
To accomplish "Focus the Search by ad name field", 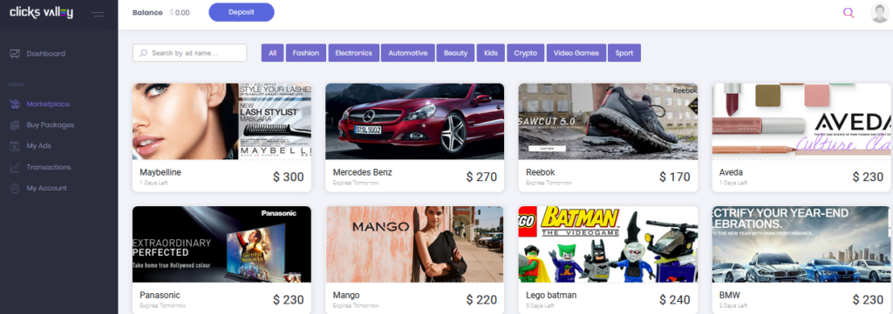I will 189,53.
